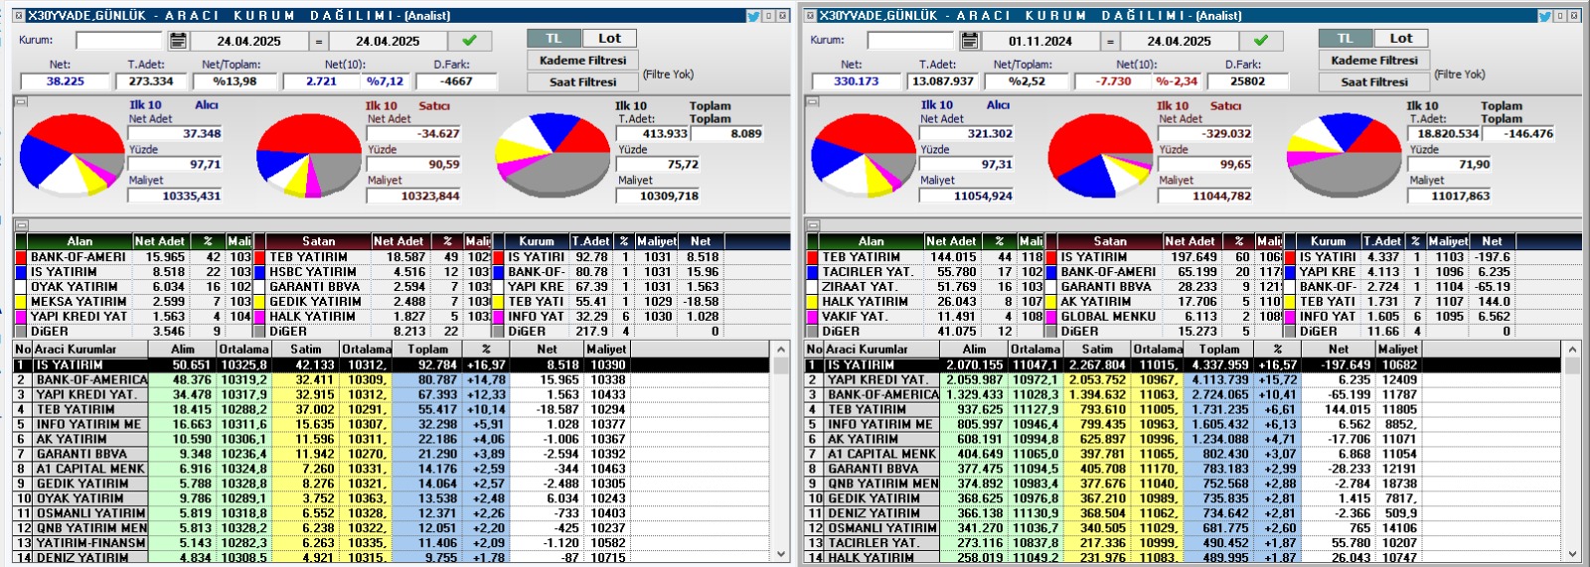The width and height of the screenshot is (1590, 567).
Task: Switch to TL mode in right window
Action: [x=1346, y=38]
